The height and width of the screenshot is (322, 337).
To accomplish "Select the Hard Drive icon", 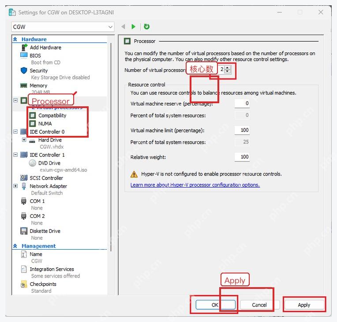I will (x=32, y=141).
